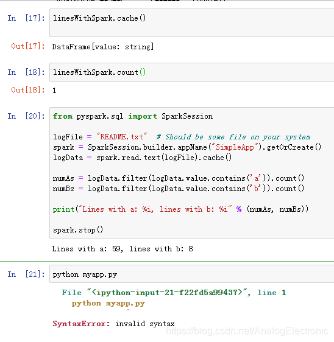The image size is (334, 342).
Task: Click the orange 'python myapp.py' traceback echo
Action: (x=108, y=304)
